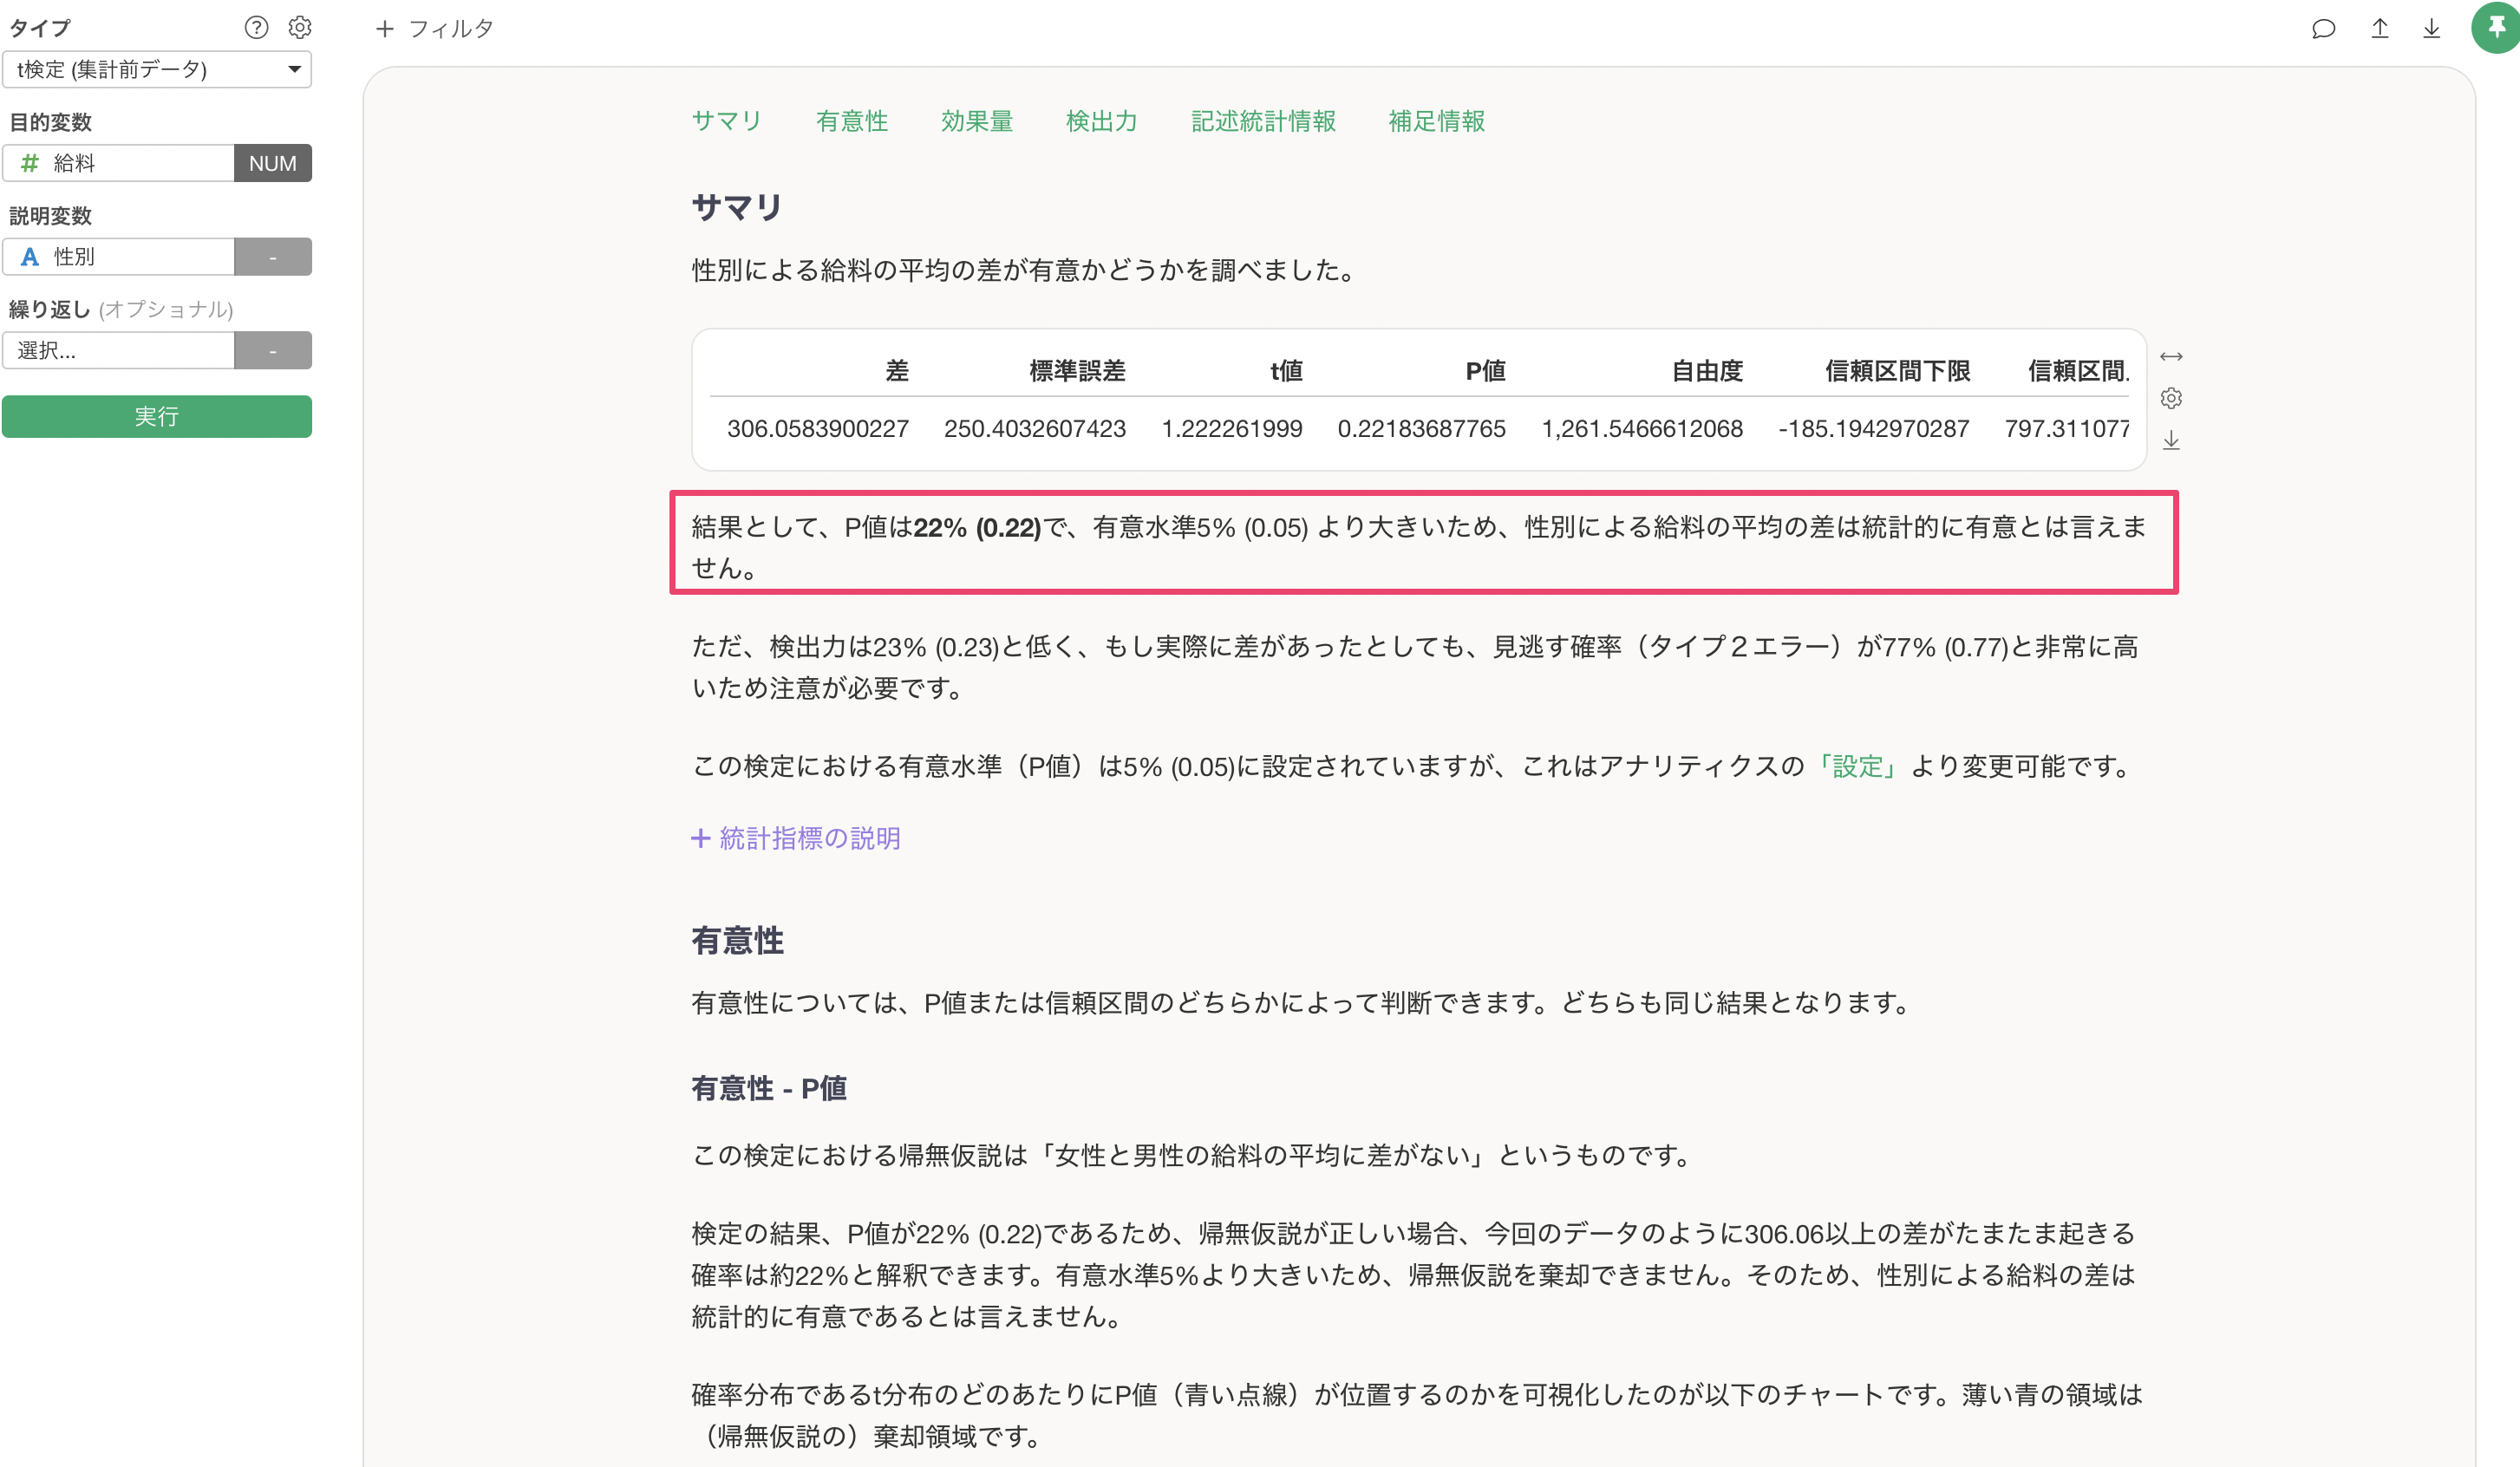The height and width of the screenshot is (1467, 2520).
Task: Switch to the 検出力 tab
Action: (1101, 121)
